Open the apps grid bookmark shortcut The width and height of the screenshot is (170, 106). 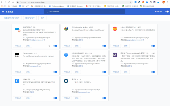click(4, 6)
